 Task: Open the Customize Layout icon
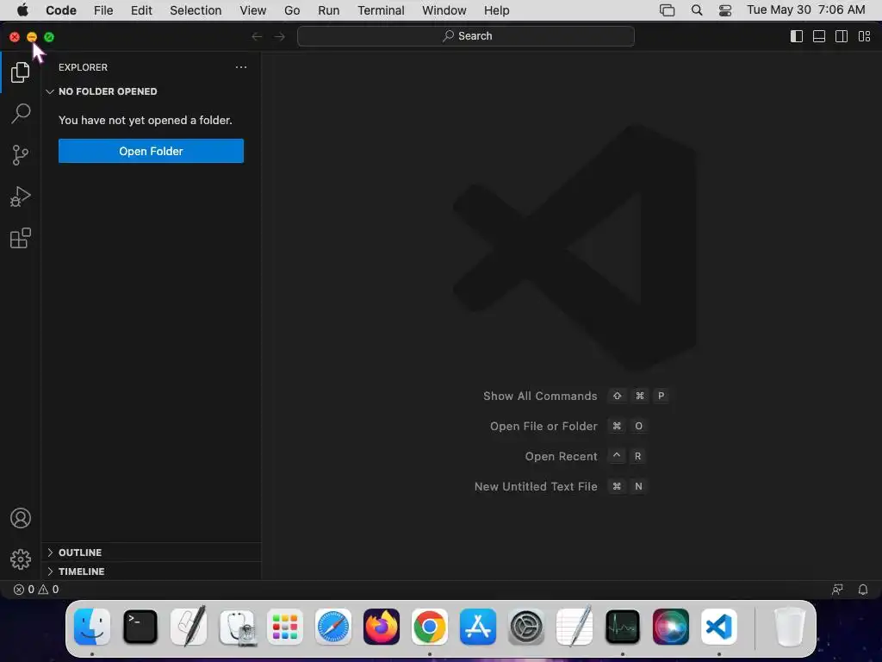coord(864,36)
